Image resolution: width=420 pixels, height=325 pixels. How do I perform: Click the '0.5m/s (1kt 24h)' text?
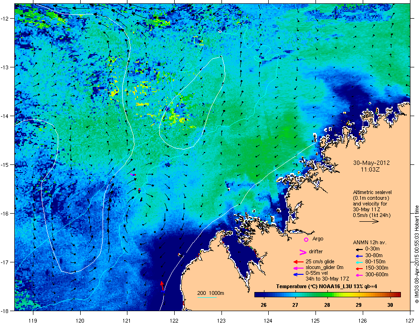point(371,215)
